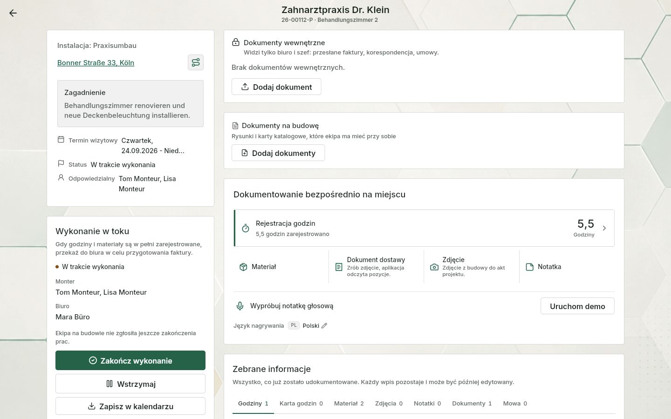The height and width of the screenshot is (419, 671).
Task: Click Uruchom demo button
Action: pyautogui.click(x=577, y=306)
